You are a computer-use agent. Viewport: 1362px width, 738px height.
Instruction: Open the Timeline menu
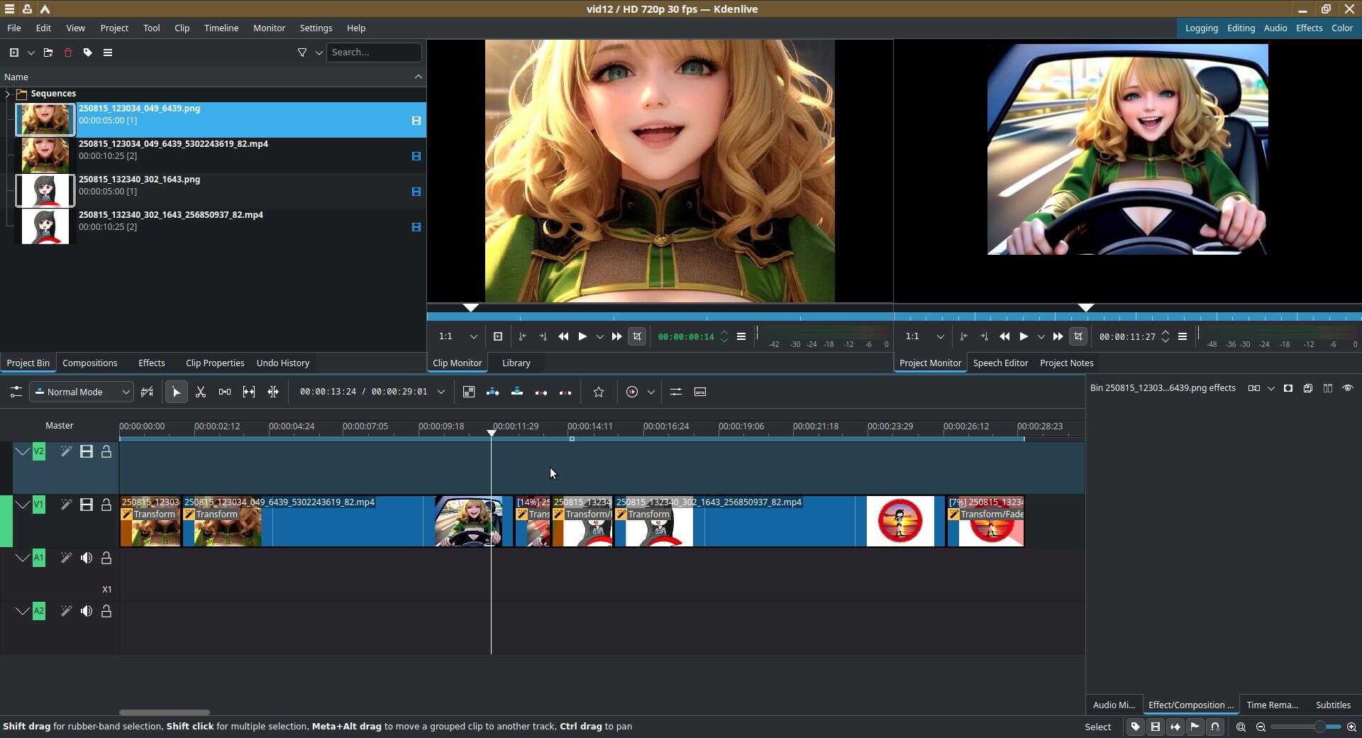tap(221, 28)
